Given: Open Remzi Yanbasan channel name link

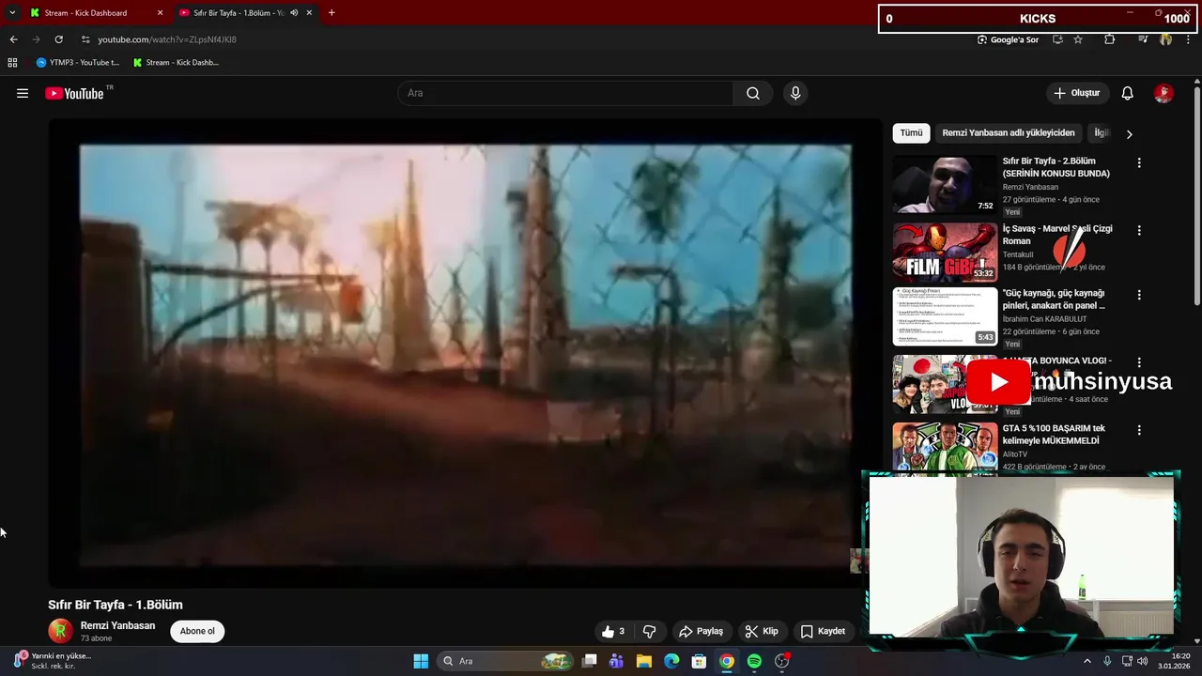Looking at the screenshot, I should pyautogui.click(x=117, y=625).
